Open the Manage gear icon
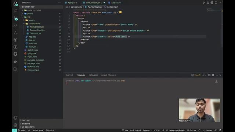This screenshot has height=132, width=235. [15, 125]
